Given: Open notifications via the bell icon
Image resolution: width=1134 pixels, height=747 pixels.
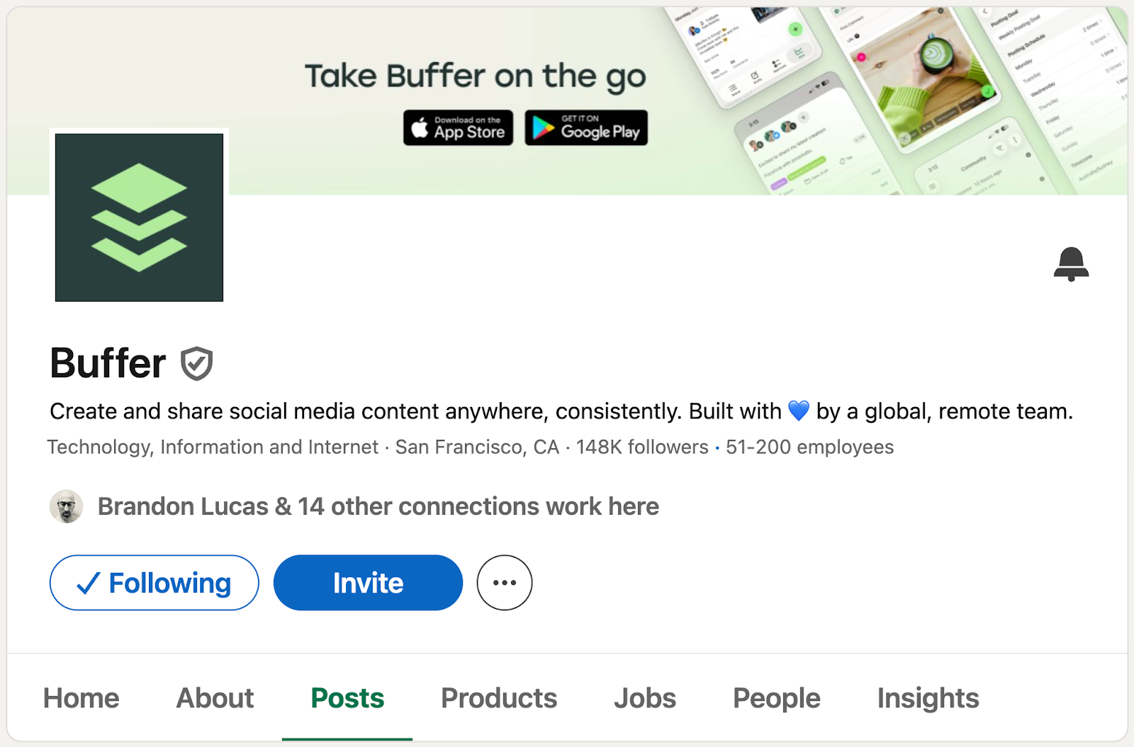Looking at the screenshot, I should point(1072,262).
